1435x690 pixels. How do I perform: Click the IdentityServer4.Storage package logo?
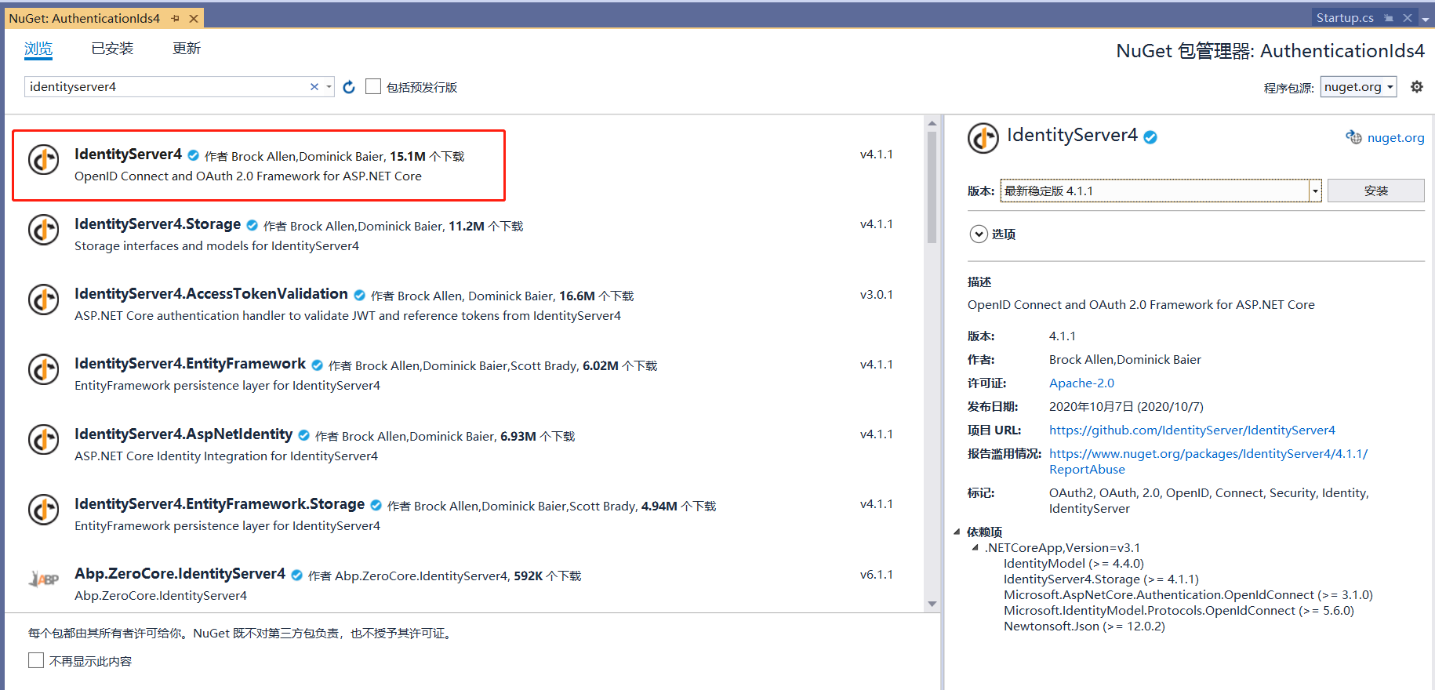(44, 230)
